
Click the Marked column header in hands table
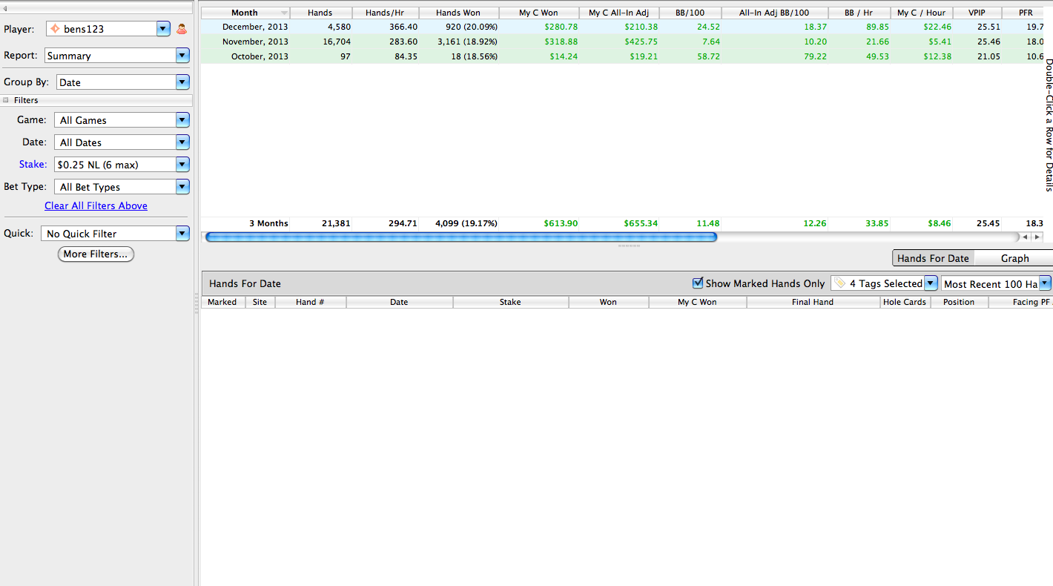222,302
